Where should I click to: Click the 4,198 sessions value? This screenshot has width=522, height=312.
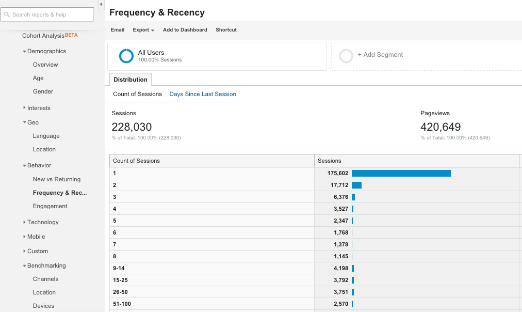pyautogui.click(x=341, y=268)
